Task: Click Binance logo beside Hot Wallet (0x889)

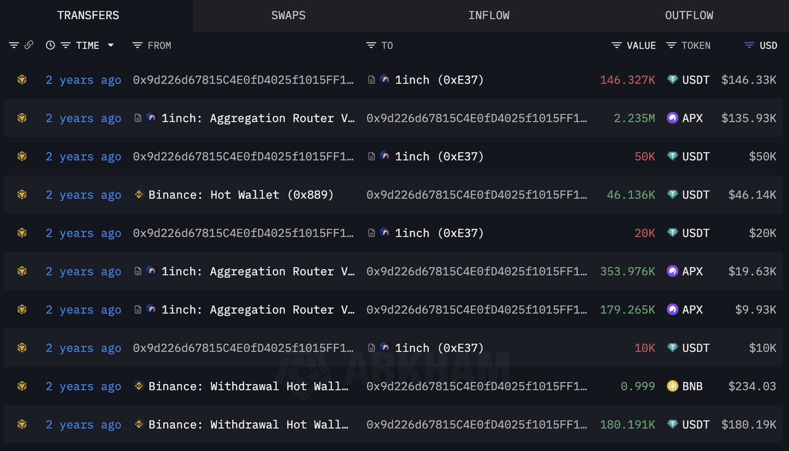Action: (x=139, y=195)
